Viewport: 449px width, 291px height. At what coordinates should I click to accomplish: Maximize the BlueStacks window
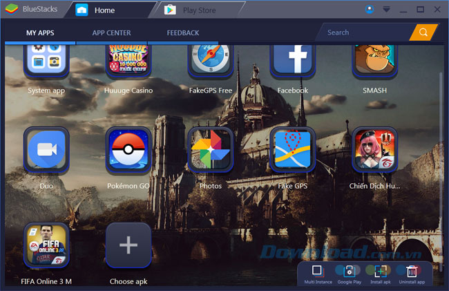pos(421,10)
